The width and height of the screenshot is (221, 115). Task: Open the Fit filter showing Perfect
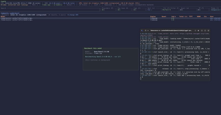(170, 10)
